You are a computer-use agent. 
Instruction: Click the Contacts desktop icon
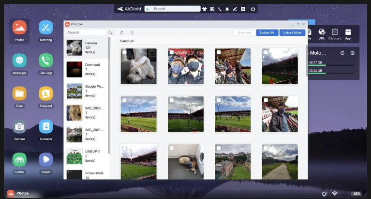click(x=45, y=127)
